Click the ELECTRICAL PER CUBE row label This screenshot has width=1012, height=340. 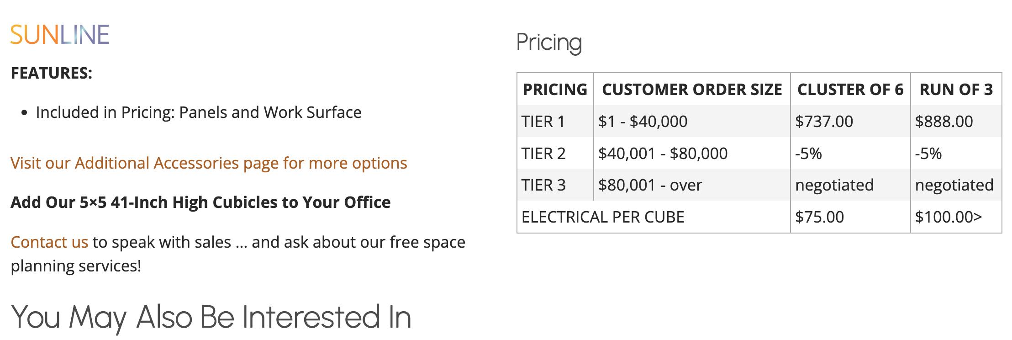603,217
